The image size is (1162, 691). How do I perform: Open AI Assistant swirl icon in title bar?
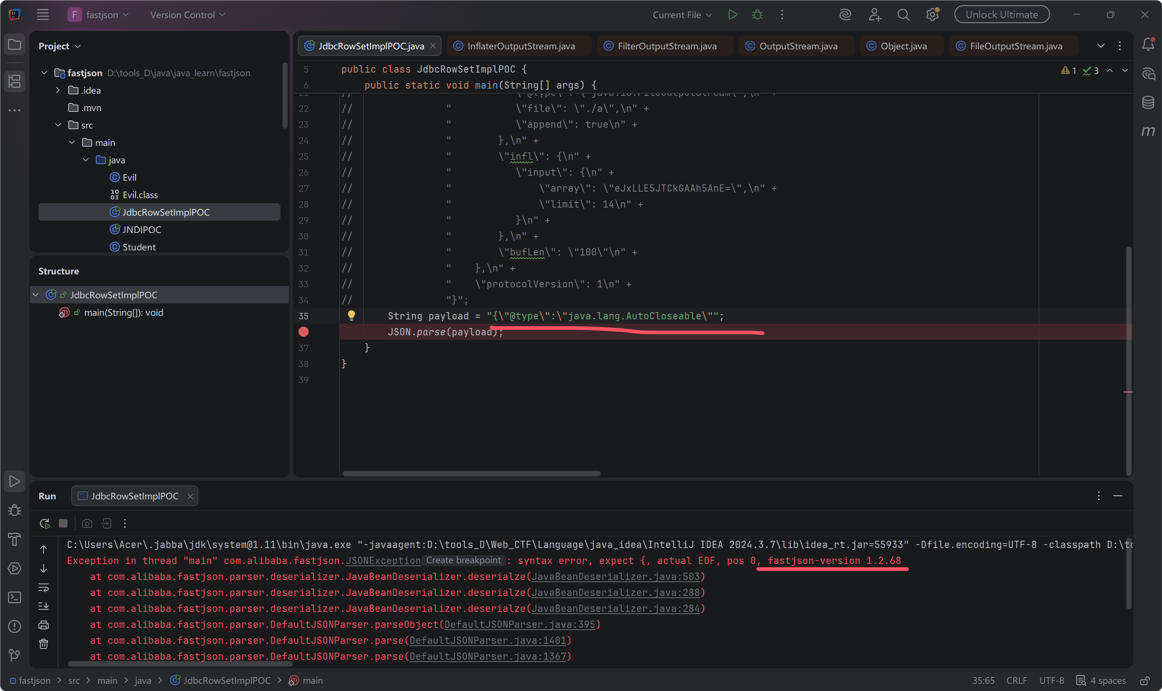point(845,15)
